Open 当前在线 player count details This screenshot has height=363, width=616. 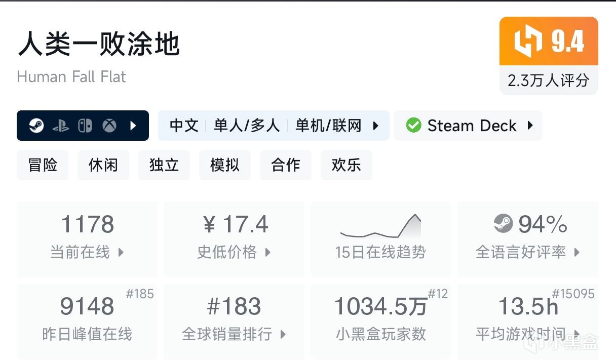tap(87, 239)
